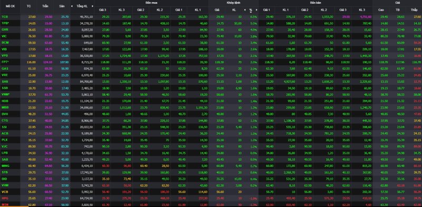Open the TCB stock symbol

click(4, 17)
